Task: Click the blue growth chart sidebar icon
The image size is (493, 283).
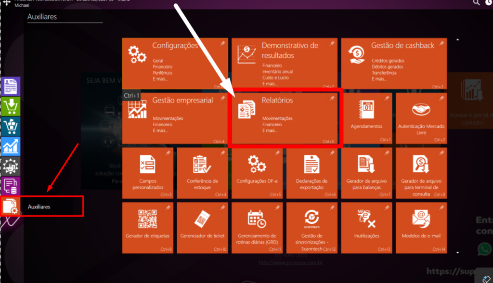Action: [11, 146]
